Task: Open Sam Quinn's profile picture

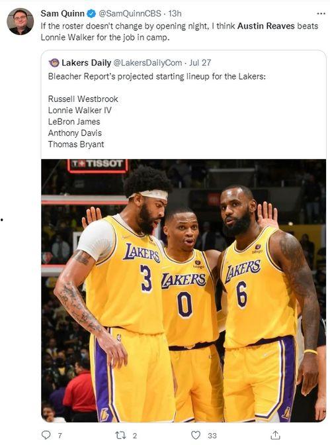Action: [20, 22]
